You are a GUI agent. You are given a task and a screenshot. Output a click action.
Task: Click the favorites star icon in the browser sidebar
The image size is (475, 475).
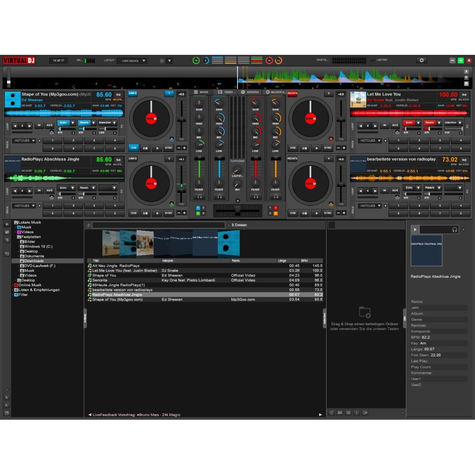pos(6,224)
